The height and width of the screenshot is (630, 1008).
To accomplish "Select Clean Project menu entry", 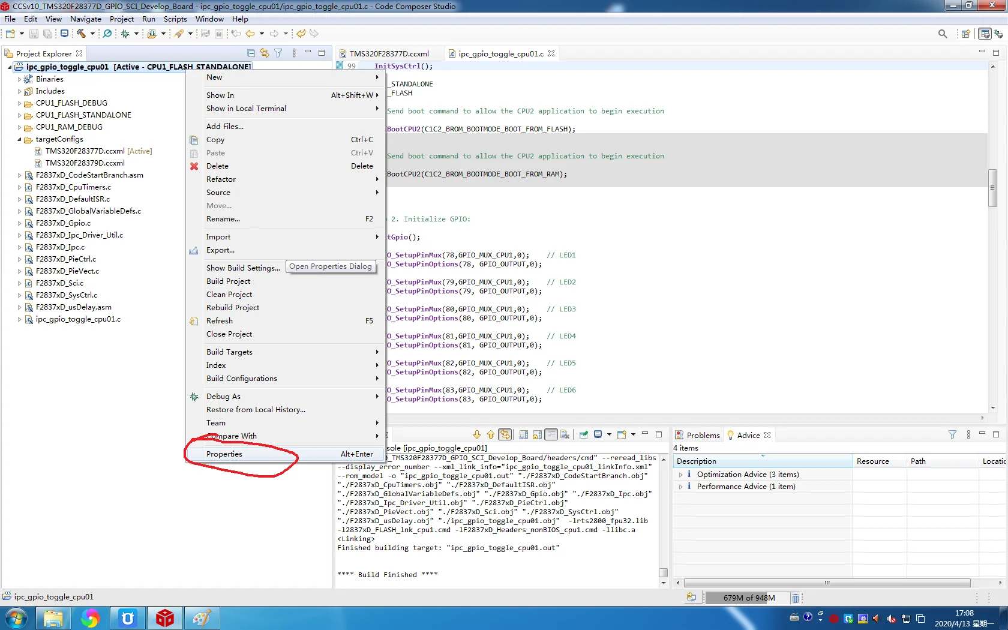I will point(286,295).
